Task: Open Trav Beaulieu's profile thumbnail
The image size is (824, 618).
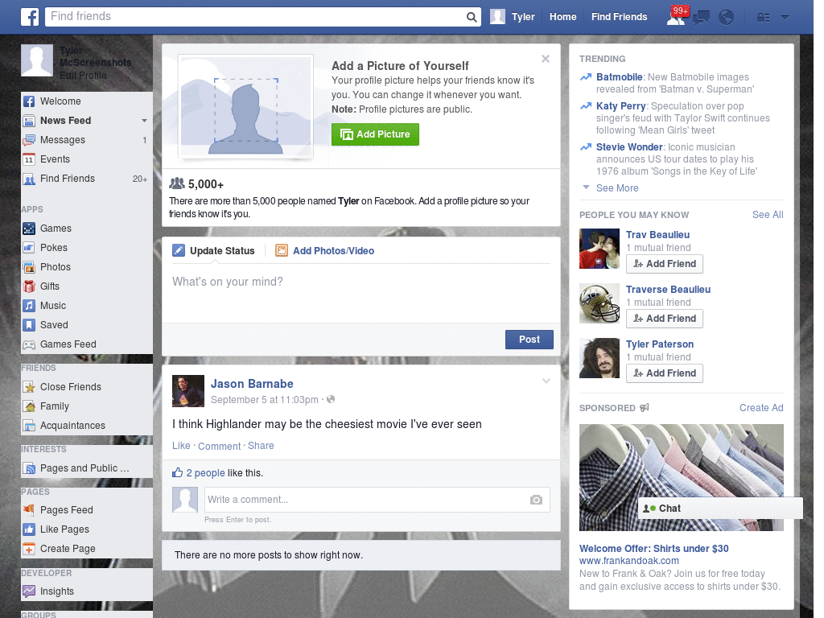Action: pyautogui.click(x=599, y=249)
